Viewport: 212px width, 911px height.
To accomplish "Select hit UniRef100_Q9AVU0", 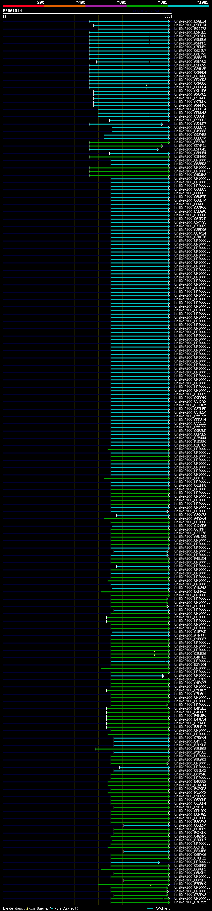I will [x=190, y=36].
